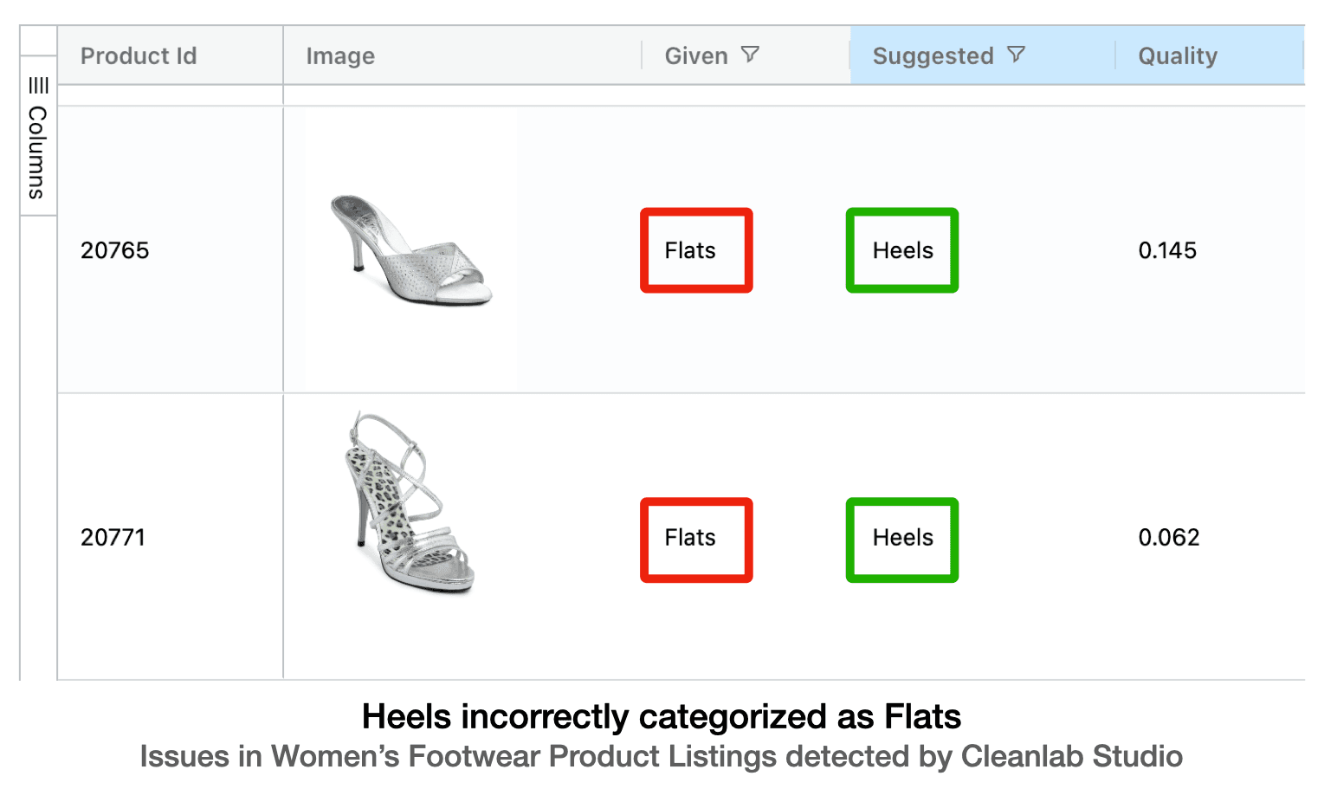1324x789 pixels.
Task: Click the highlighted Suggested column header
Action: point(933,55)
